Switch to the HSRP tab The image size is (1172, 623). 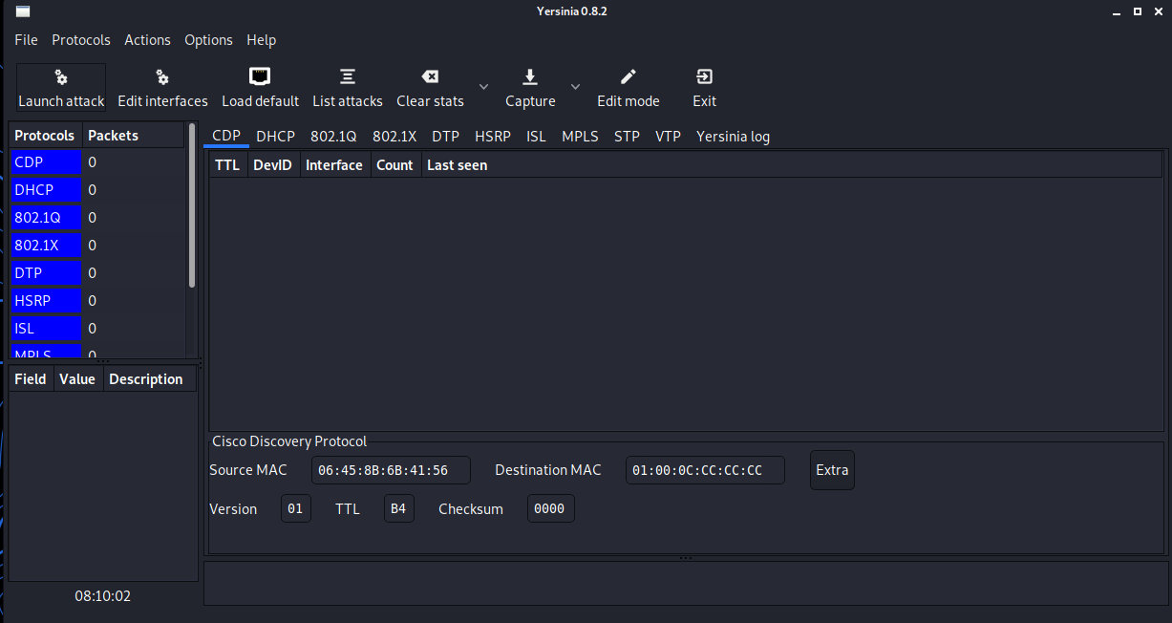pos(493,136)
